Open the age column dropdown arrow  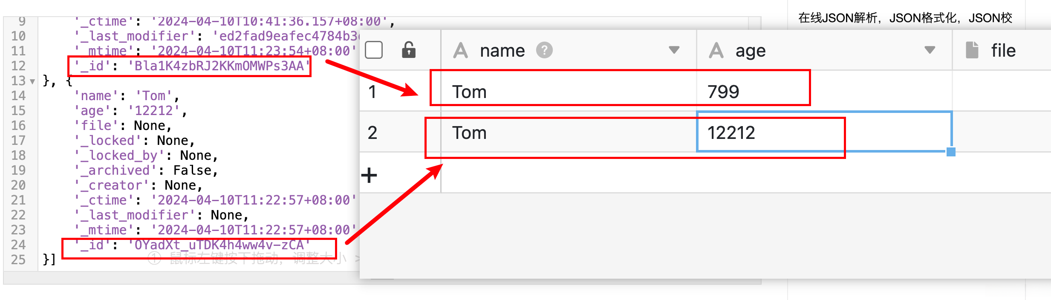(x=930, y=50)
